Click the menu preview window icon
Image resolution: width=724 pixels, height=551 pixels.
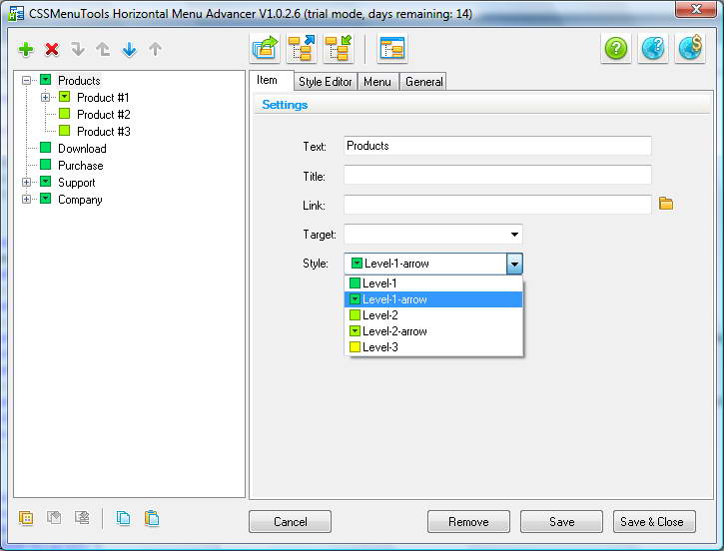tap(392, 48)
